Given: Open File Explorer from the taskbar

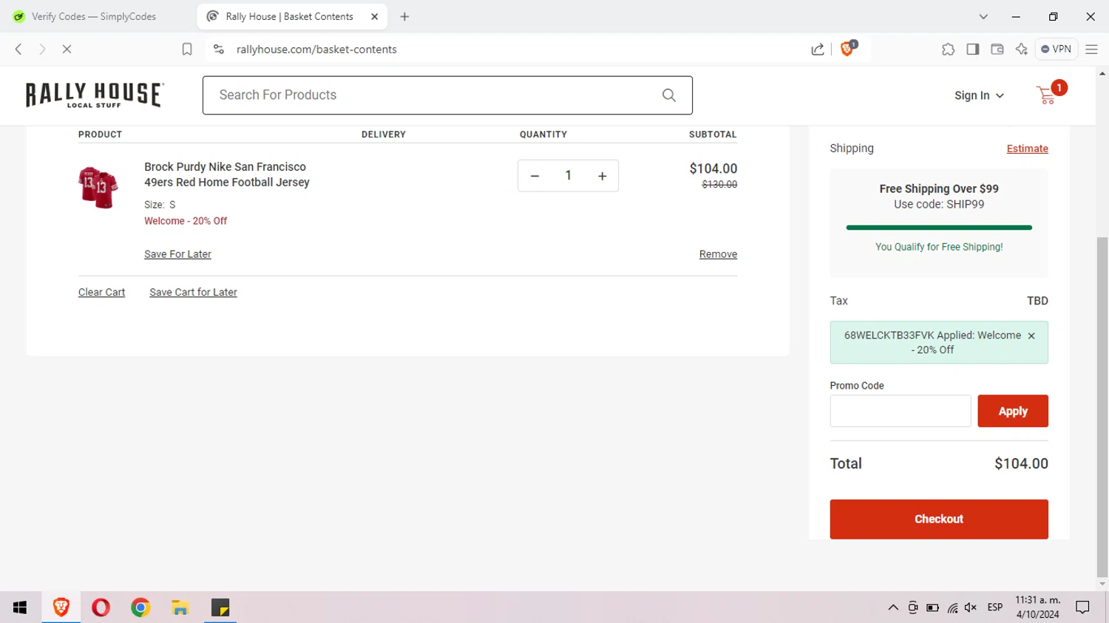Looking at the screenshot, I should [x=180, y=607].
